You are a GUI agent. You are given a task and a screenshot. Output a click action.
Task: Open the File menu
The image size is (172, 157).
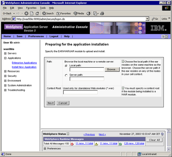(5, 8)
